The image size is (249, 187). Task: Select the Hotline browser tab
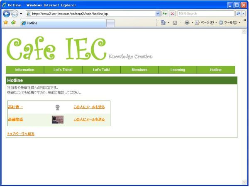click(63, 23)
